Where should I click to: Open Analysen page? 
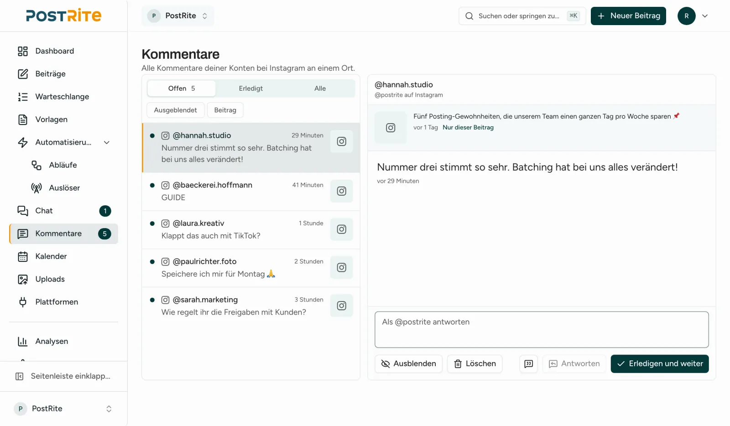63,341
